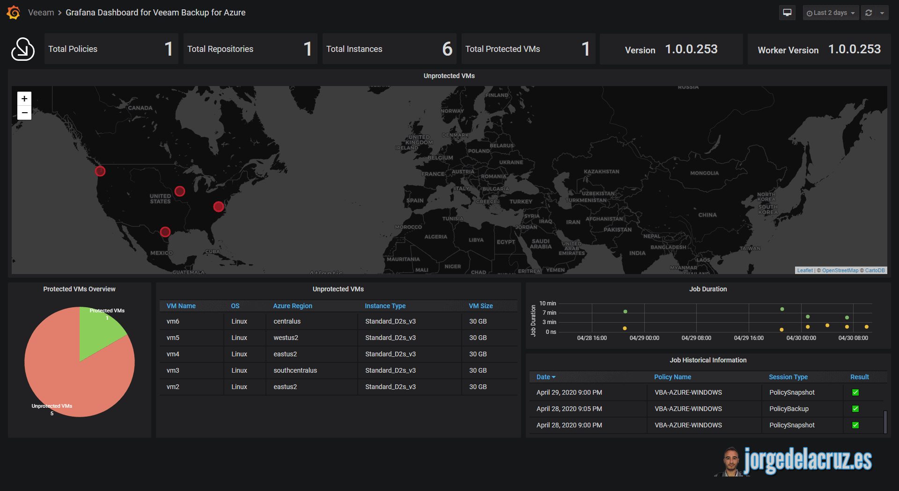
Task: Select the southcentralus marker in Texas
Action: [x=165, y=231]
